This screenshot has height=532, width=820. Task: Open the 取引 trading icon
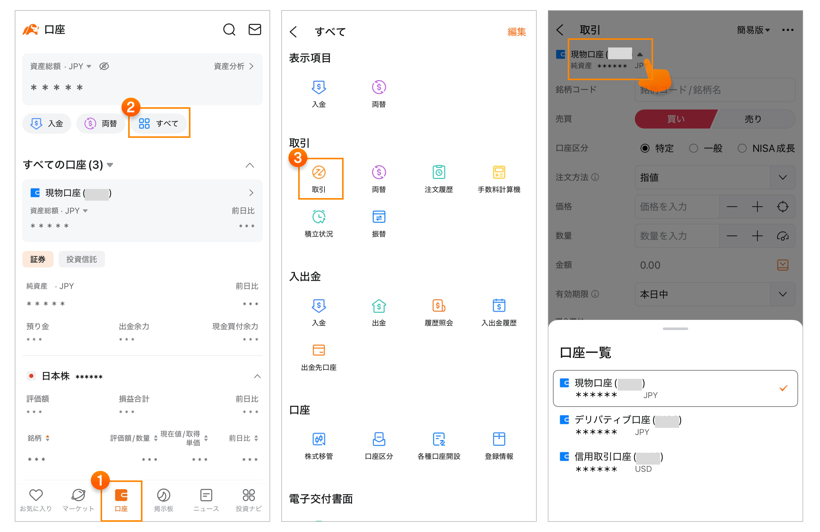pyautogui.click(x=319, y=179)
